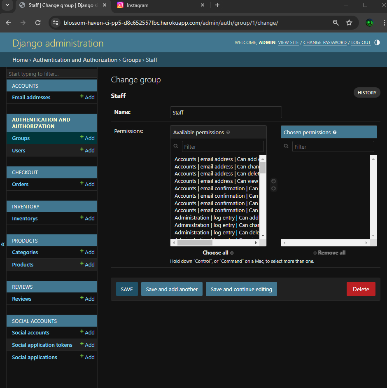Viewport: 387px width, 388px height.
Task: Open Authentication and Authorization breadcrumb link
Action: 75,60
